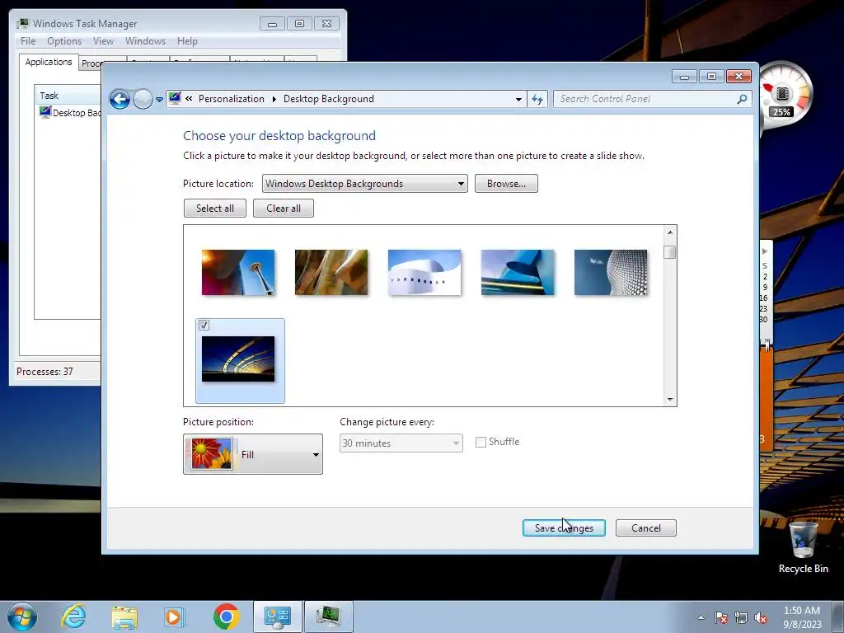The height and width of the screenshot is (633, 844).
Task: Click the Browse... button
Action: tap(506, 184)
